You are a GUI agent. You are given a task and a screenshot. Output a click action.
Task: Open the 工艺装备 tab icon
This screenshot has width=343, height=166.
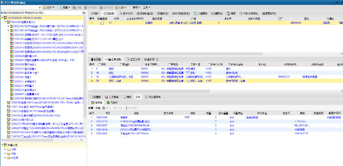click(106, 97)
